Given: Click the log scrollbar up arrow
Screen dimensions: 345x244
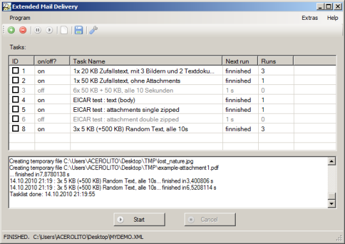Looking at the screenshot, I should [x=332, y=161].
